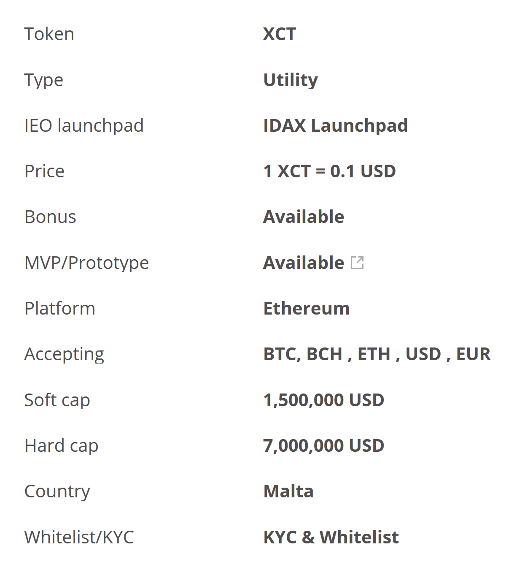
Task: Click the 'Malta' country value
Action: [x=288, y=491]
